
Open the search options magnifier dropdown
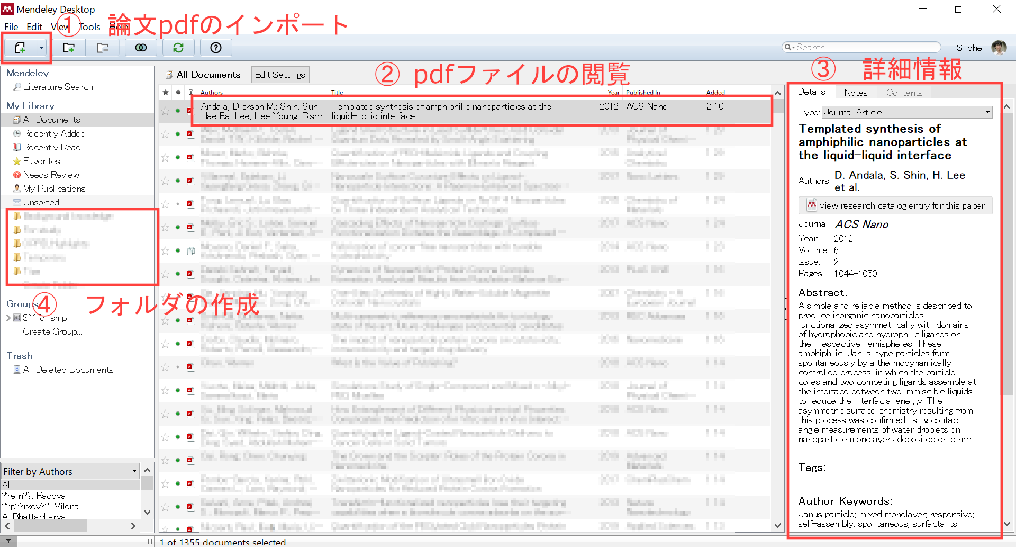pyautogui.click(x=790, y=47)
